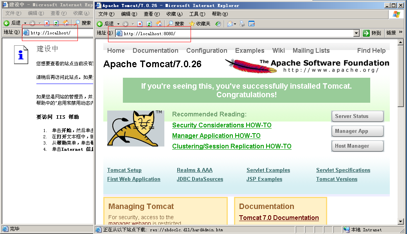Open 收藏(A) menu in Tomcat window

175,14
